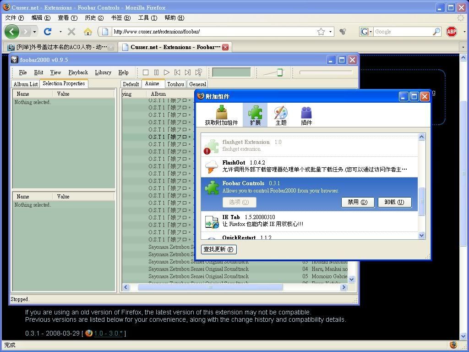
Task: Click the add-ons list scroll down arrow
Action: click(421, 236)
